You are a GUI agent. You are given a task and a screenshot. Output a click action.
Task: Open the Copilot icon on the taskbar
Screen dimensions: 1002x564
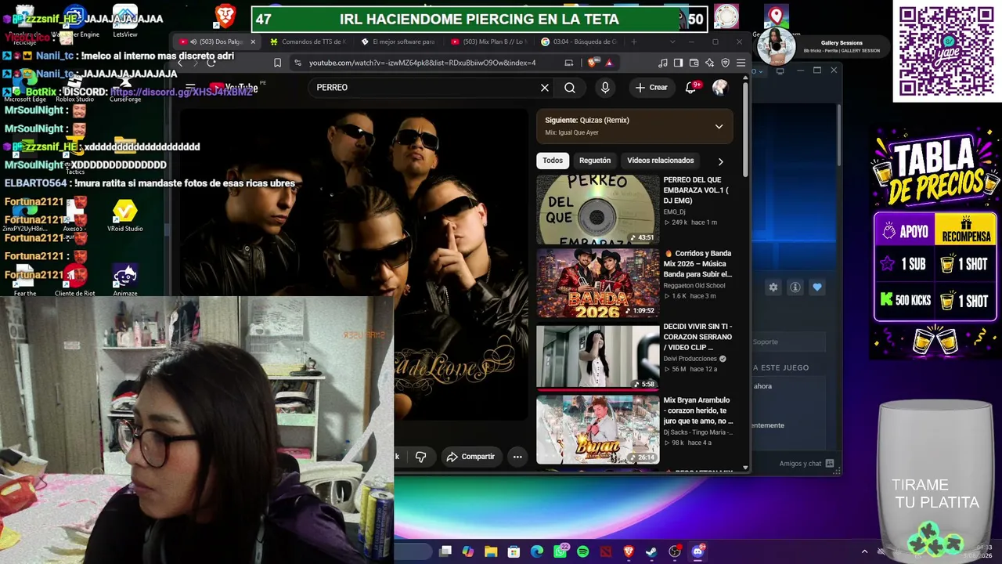(x=468, y=551)
